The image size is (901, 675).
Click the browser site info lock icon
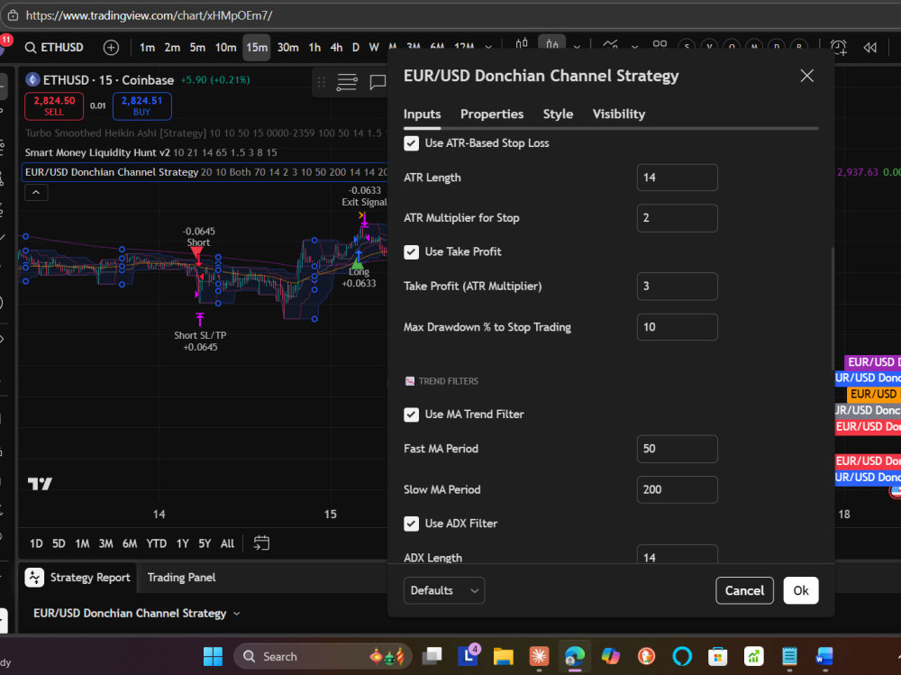click(13, 15)
